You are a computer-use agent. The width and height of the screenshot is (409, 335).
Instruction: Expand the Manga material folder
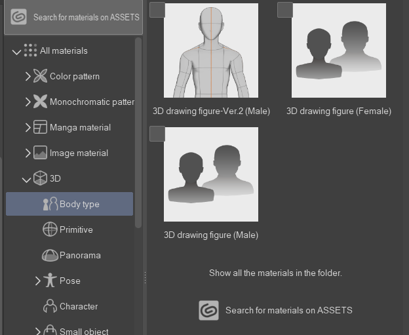pyautogui.click(x=28, y=127)
